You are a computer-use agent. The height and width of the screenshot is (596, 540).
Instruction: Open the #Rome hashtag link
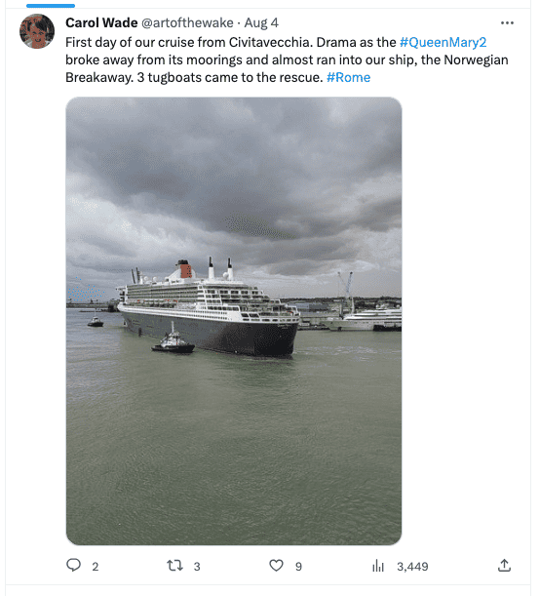348,77
